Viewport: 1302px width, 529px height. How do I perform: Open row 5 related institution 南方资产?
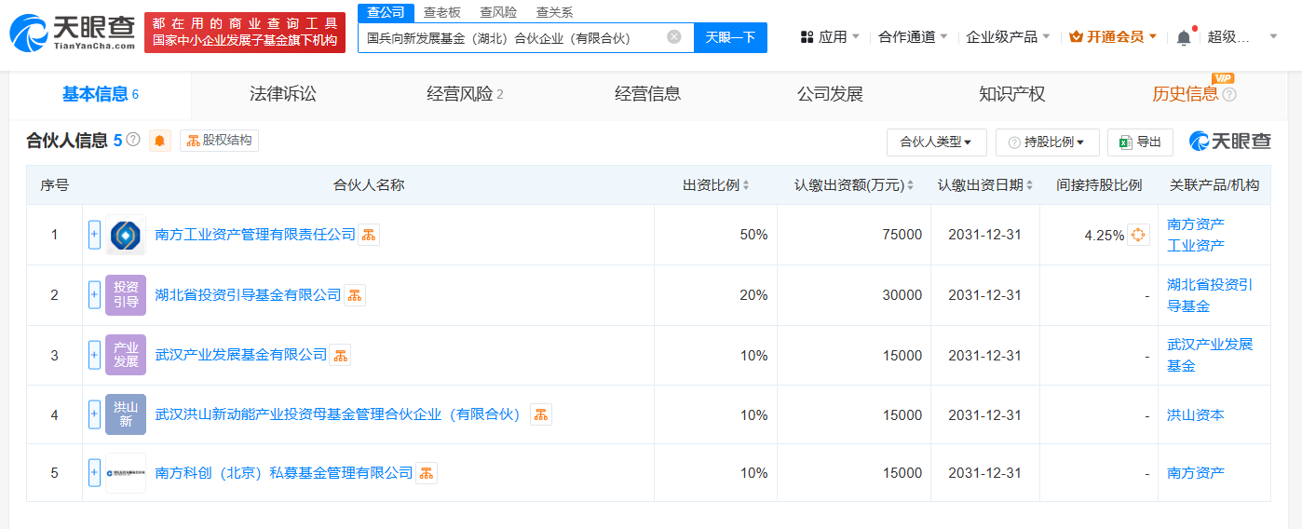[x=1196, y=473]
